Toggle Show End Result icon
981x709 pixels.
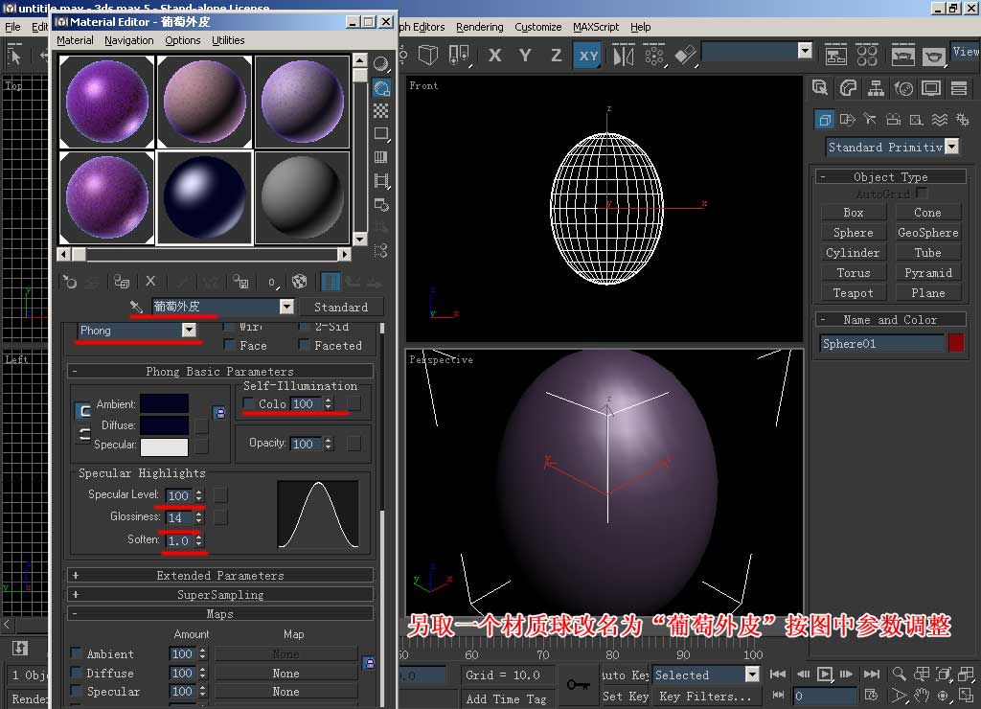pyautogui.click(x=331, y=282)
